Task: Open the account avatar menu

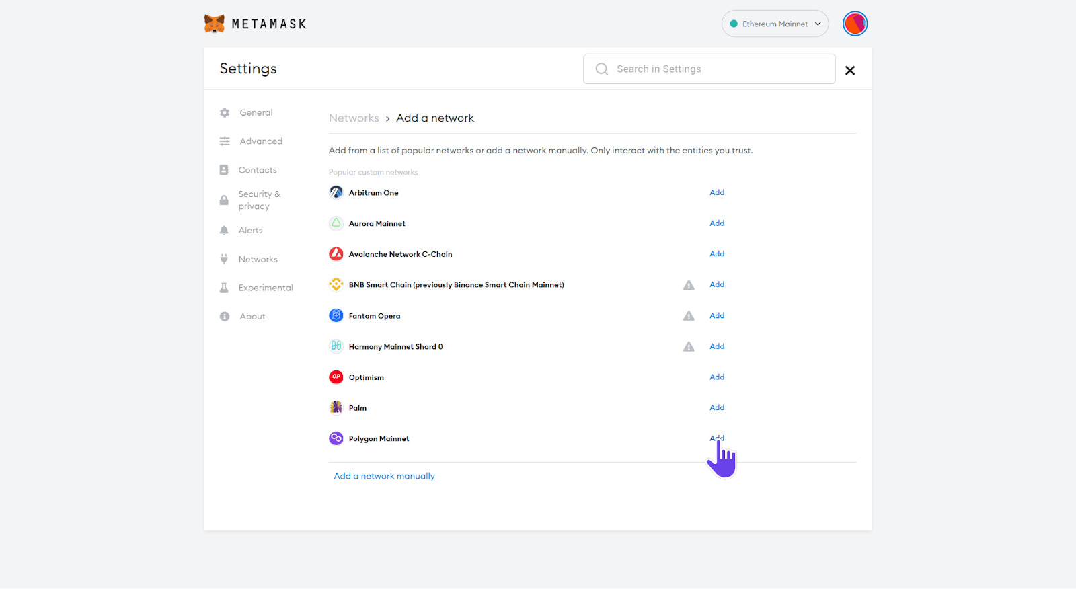Action: click(855, 24)
